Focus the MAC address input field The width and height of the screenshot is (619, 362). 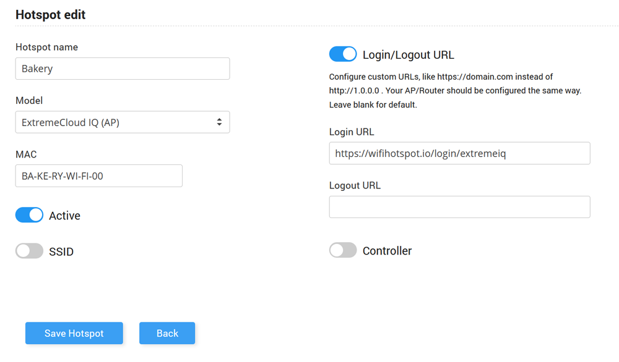click(x=98, y=175)
